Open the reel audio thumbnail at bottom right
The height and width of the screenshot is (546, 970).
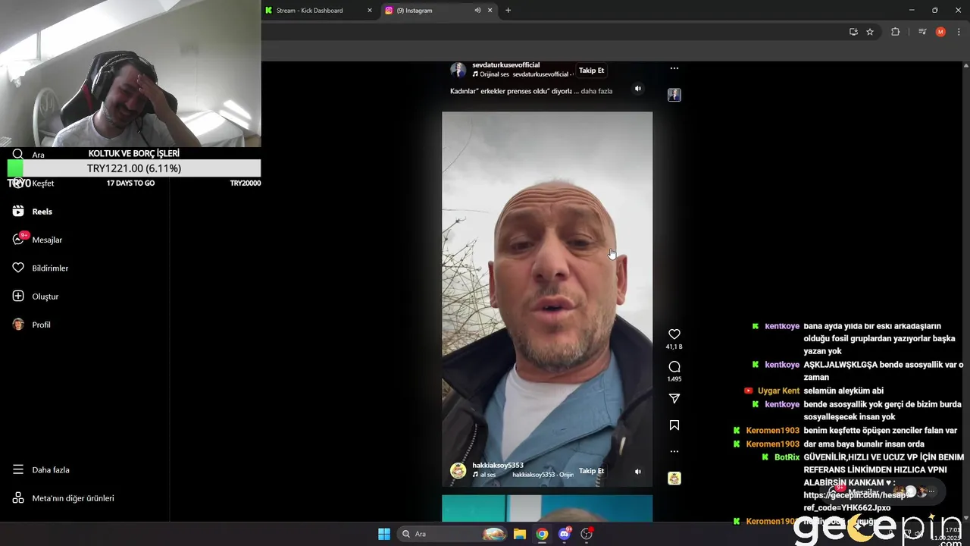pos(674,479)
